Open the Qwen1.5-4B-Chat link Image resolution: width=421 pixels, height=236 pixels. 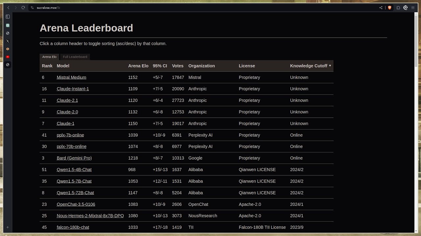click(74, 169)
